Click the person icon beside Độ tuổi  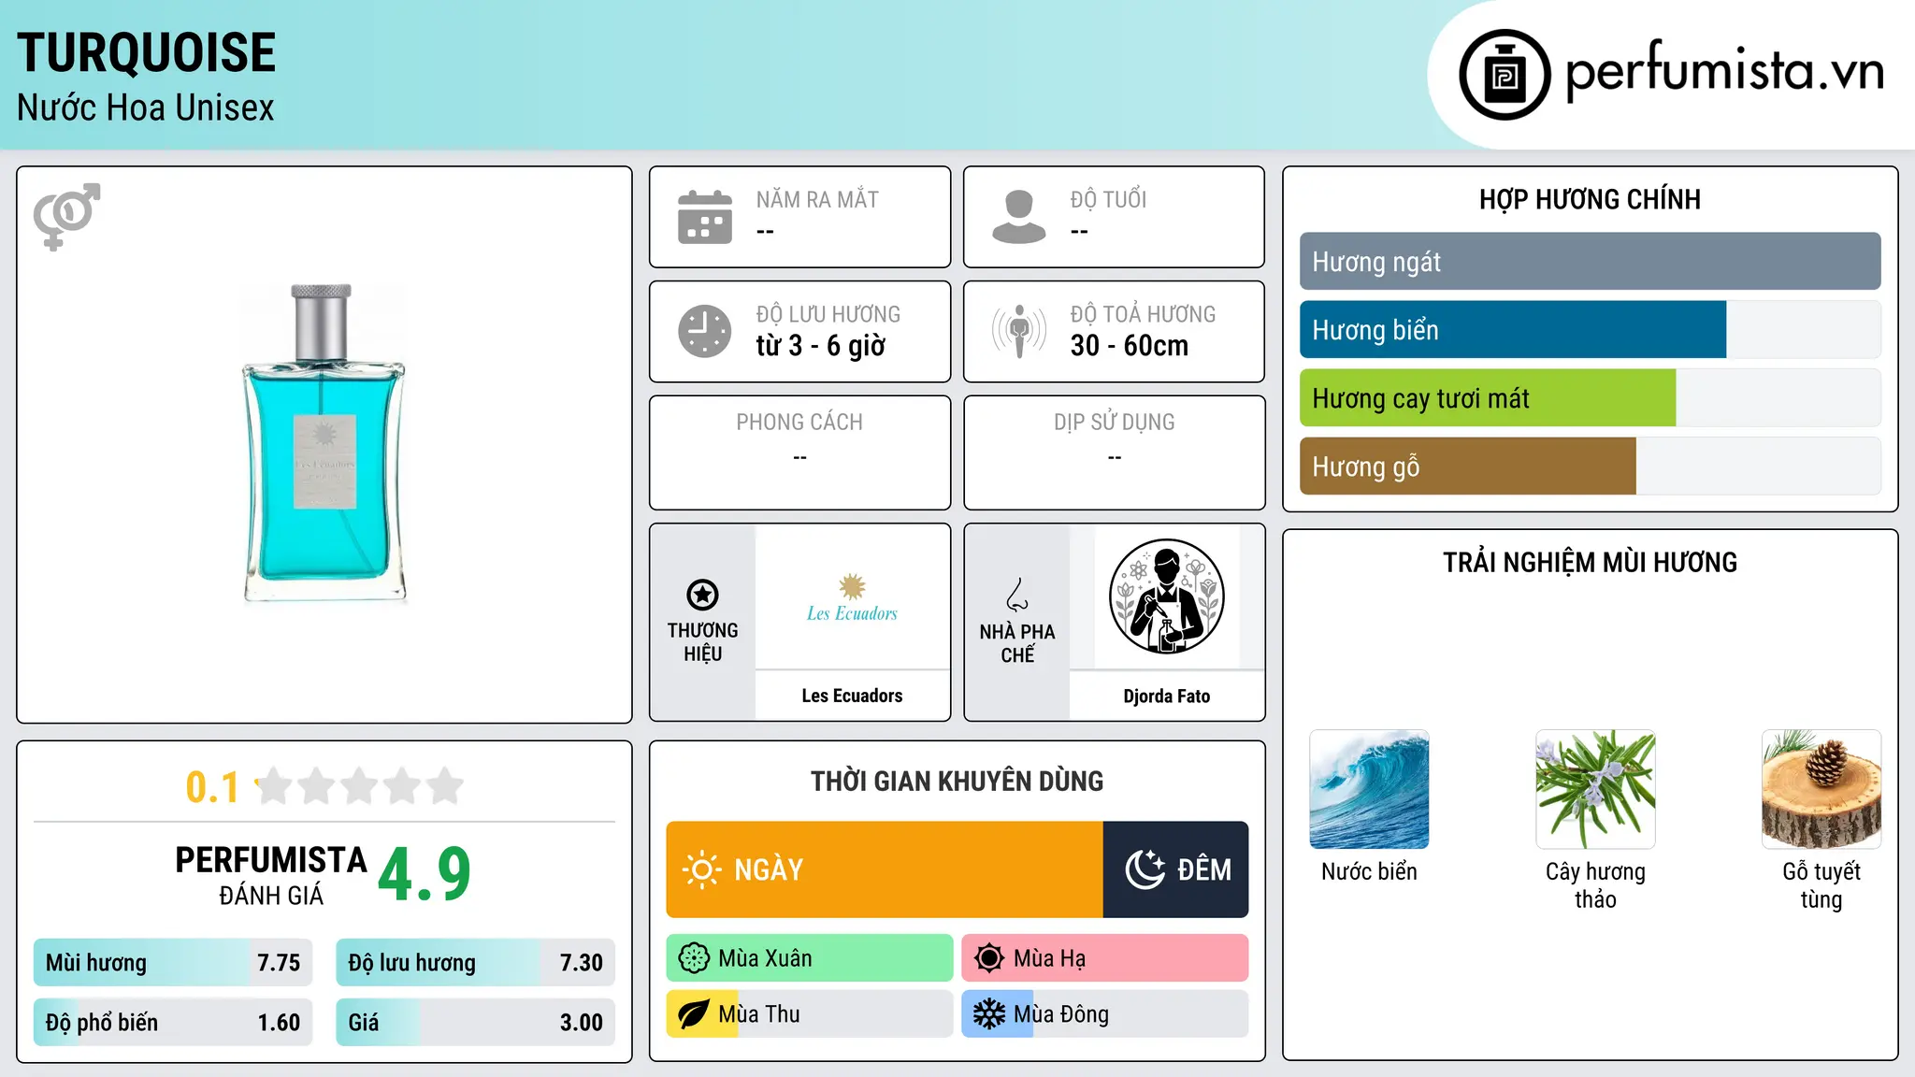point(1019,217)
